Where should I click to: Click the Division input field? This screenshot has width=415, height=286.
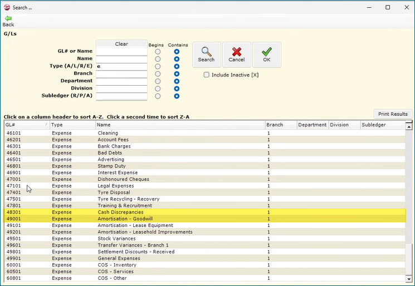(x=121, y=88)
